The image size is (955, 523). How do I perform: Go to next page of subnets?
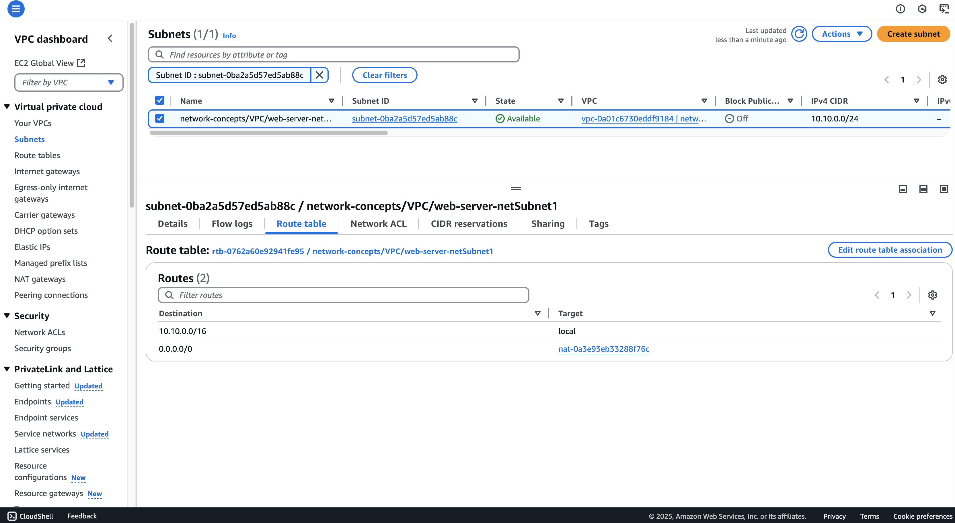pyautogui.click(x=919, y=80)
